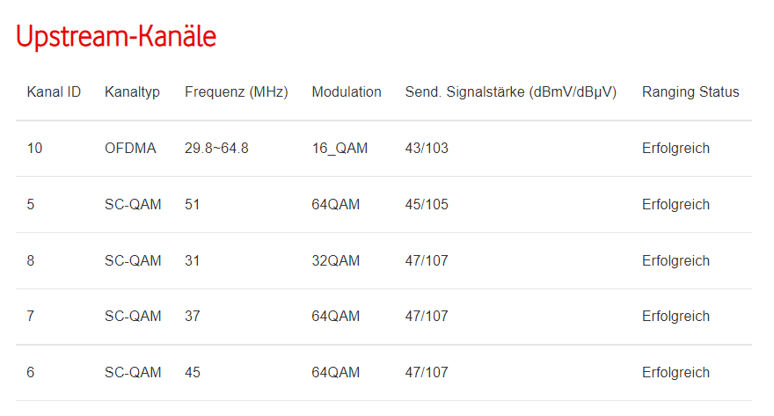Click the Frequenz (MHz) column header
774x416 pixels.
click(x=236, y=92)
